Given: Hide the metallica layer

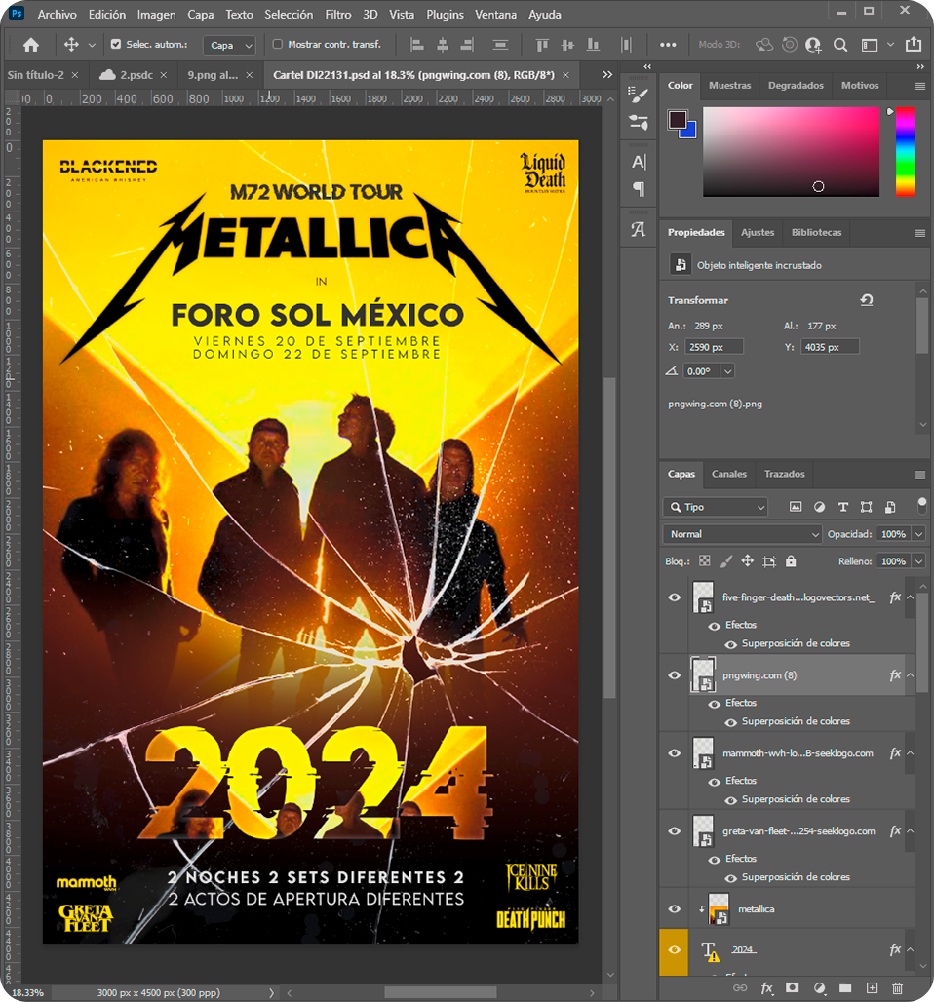Looking at the screenshot, I should coord(674,908).
